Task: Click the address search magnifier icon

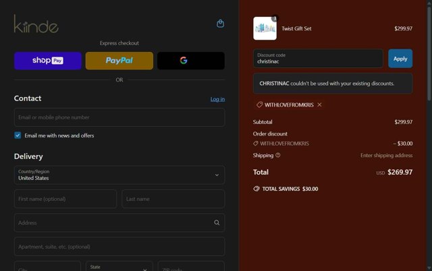Action: [217, 222]
